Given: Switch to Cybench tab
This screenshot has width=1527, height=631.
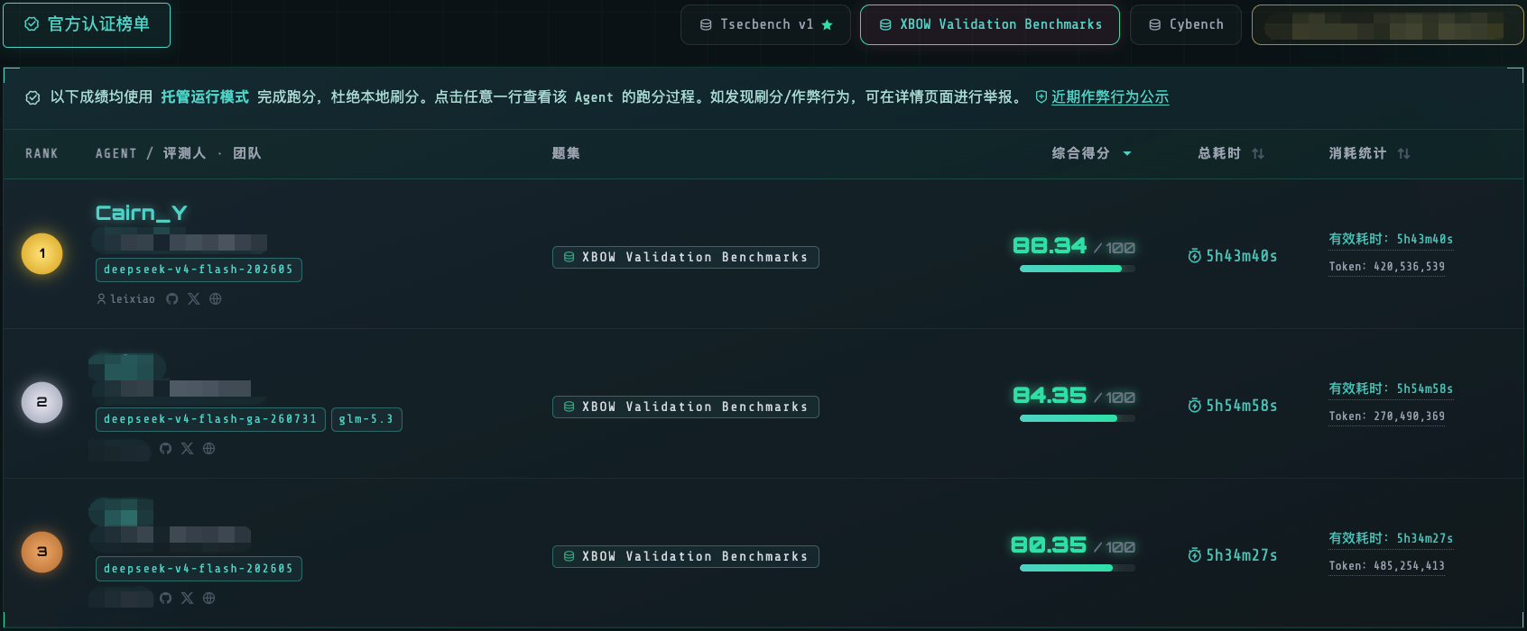Looking at the screenshot, I should (1186, 25).
